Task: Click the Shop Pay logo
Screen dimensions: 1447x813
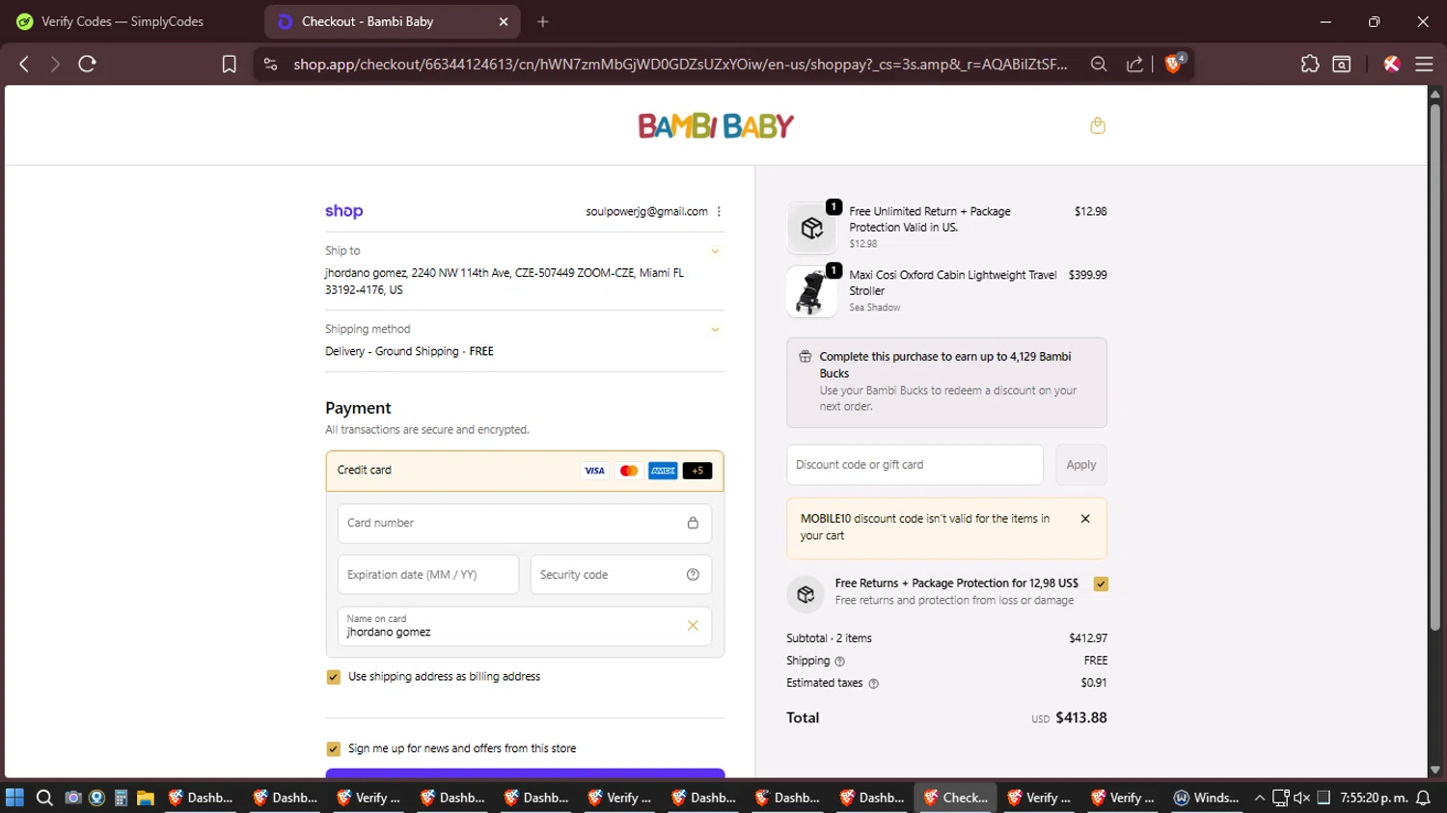Action: (x=343, y=211)
